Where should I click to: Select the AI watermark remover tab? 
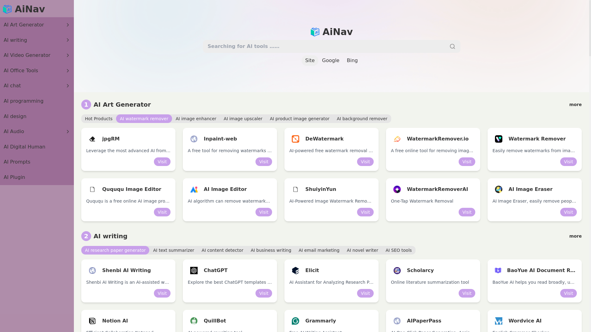pos(144,119)
